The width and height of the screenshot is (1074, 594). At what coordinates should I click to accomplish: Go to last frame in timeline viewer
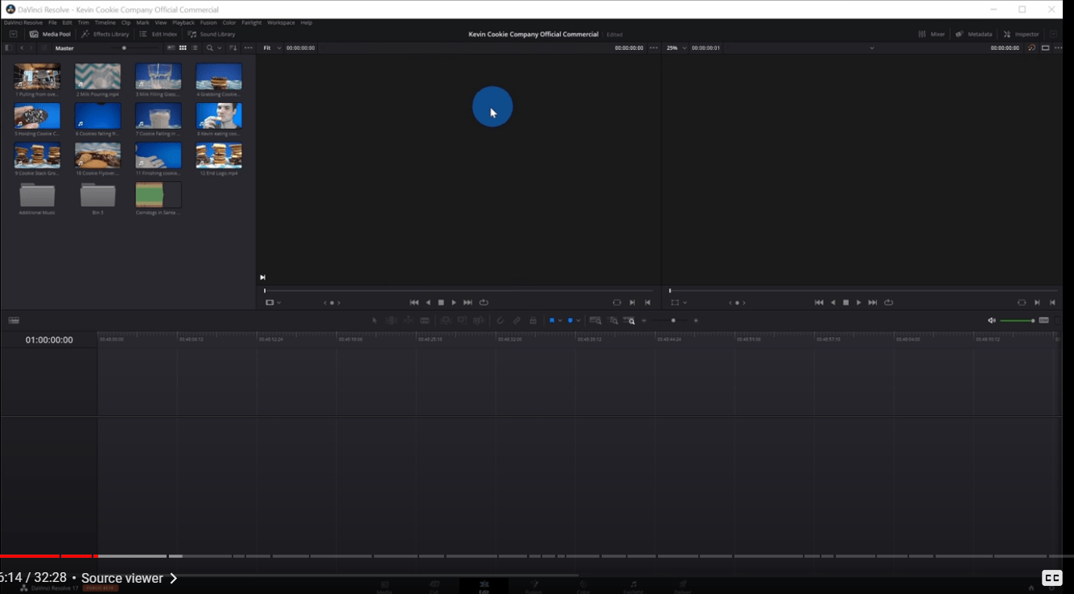pyautogui.click(x=872, y=303)
